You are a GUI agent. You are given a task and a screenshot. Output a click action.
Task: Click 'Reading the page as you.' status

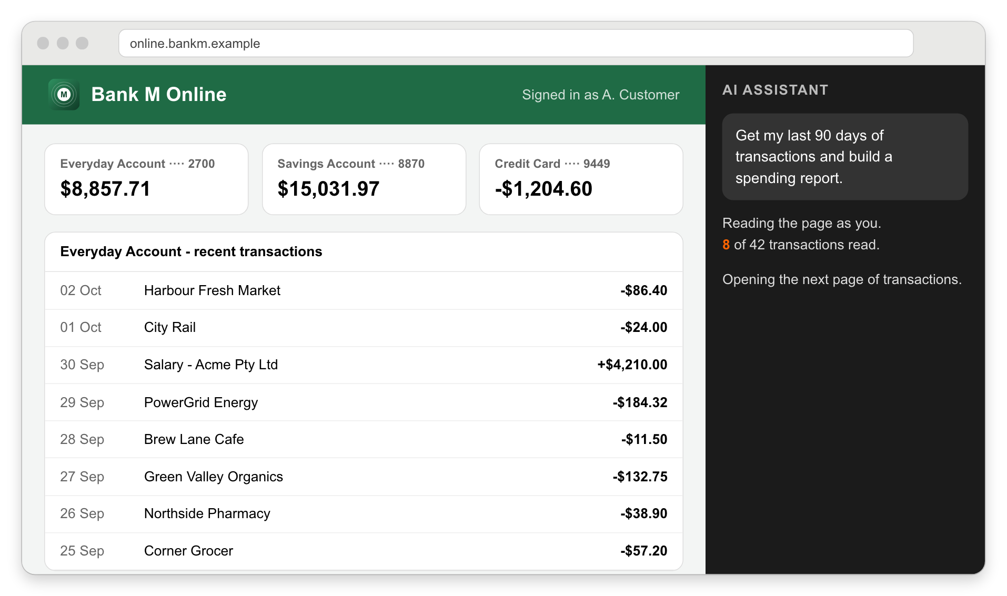[x=801, y=223]
